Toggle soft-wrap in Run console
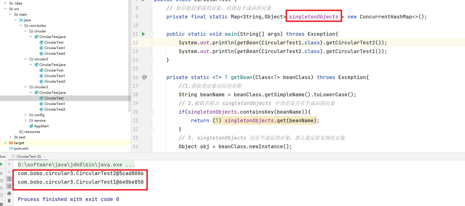 pyautogui.click(x=9, y=179)
